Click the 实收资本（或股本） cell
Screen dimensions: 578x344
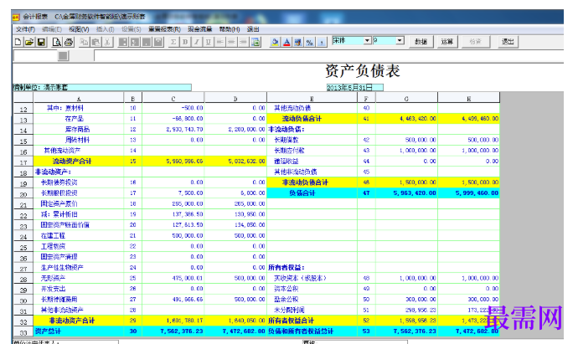click(x=312, y=278)
